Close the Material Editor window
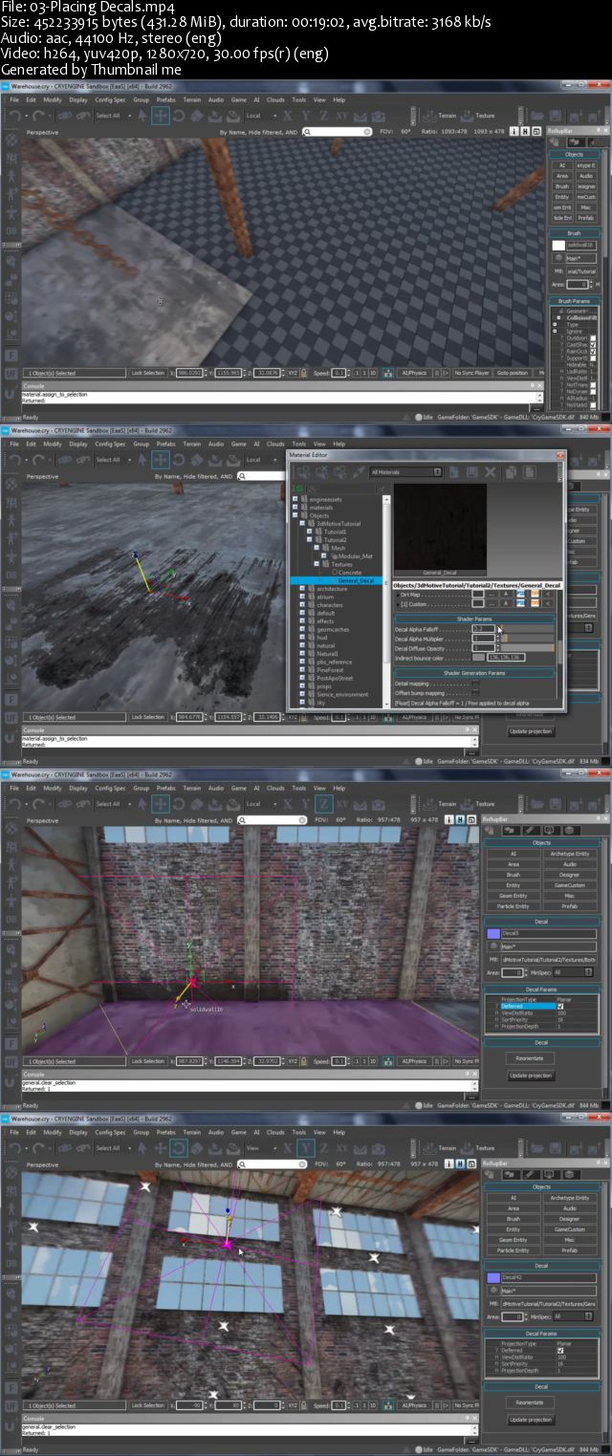The height and width of the screenshot is (1456, 612). click(x=560, y=455)
